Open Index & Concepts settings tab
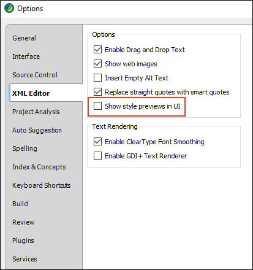The width and height of the screenshot is (253, 270). click(39, 167)
